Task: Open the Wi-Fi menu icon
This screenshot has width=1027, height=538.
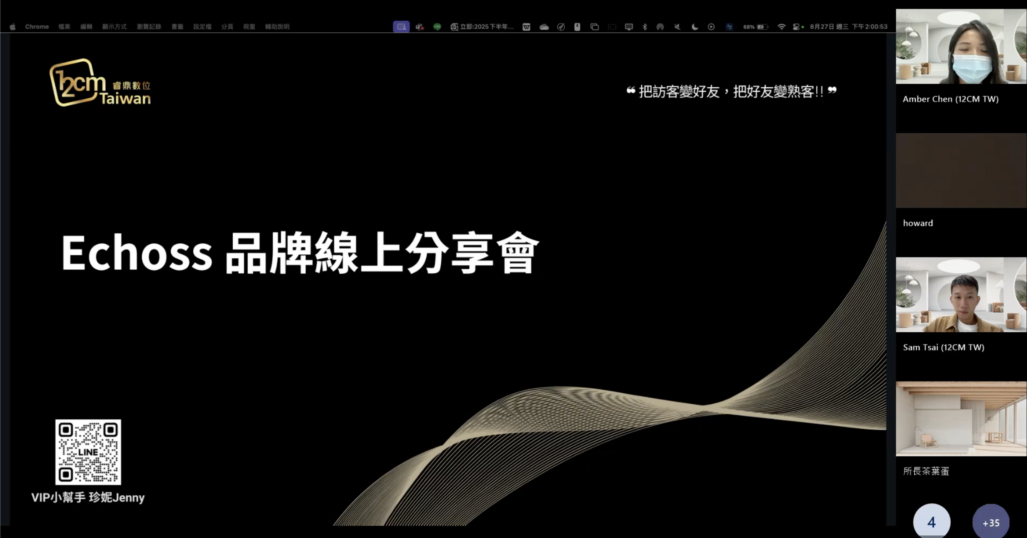Action: click(x=781, y=27)
